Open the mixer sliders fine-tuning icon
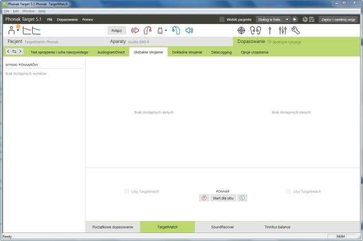 [283, 30]
